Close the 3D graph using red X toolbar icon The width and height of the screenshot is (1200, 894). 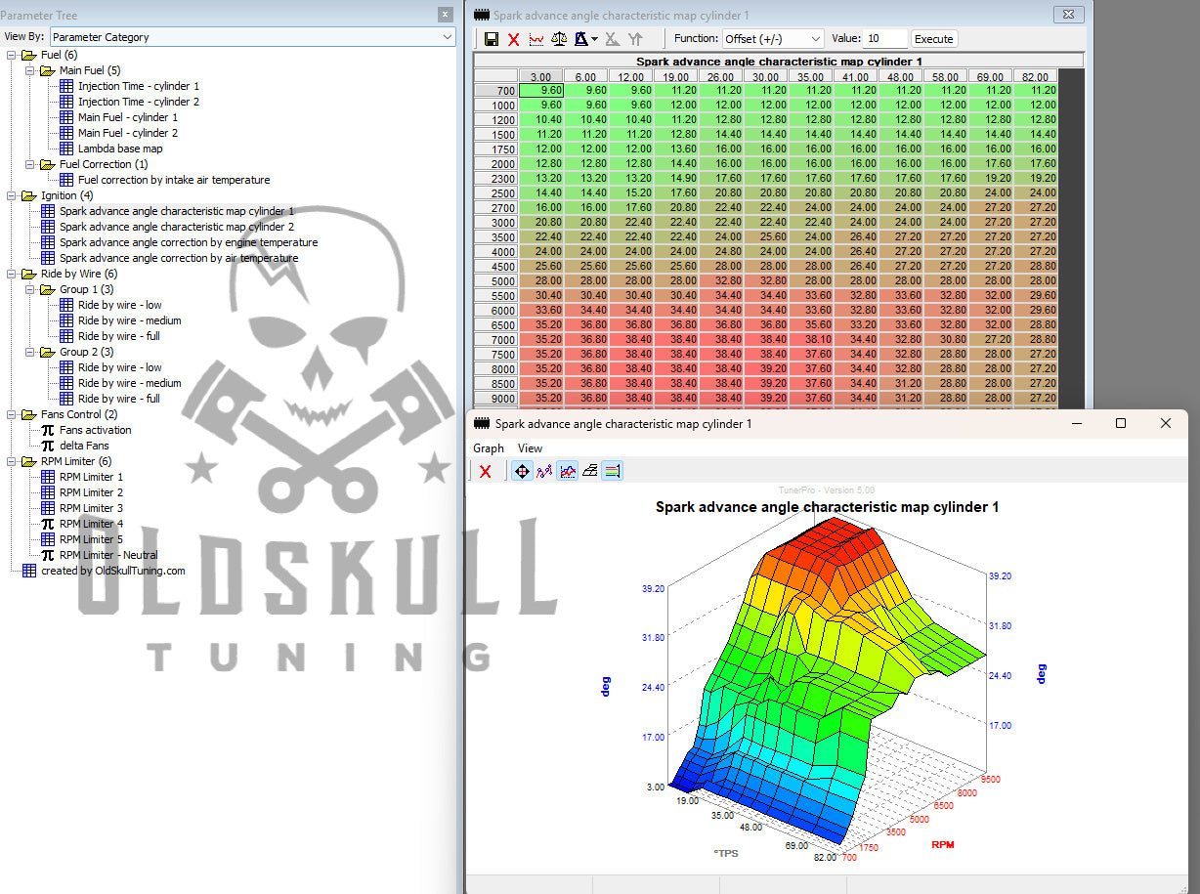pos(485,471)
